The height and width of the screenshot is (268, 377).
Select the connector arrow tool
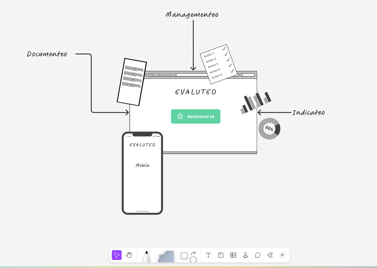[193, 253]
